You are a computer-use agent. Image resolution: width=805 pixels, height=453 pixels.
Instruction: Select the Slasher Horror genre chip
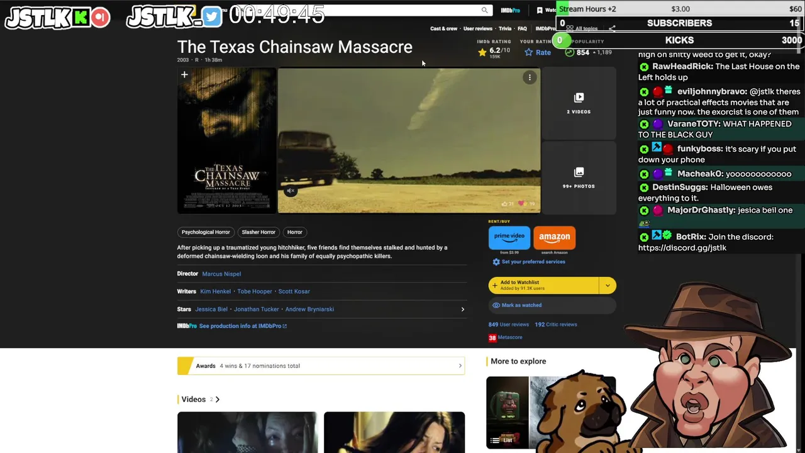(x=258, y=232)
